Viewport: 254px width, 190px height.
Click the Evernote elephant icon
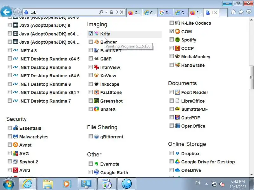pyautogui.click(x=97, y=164)
